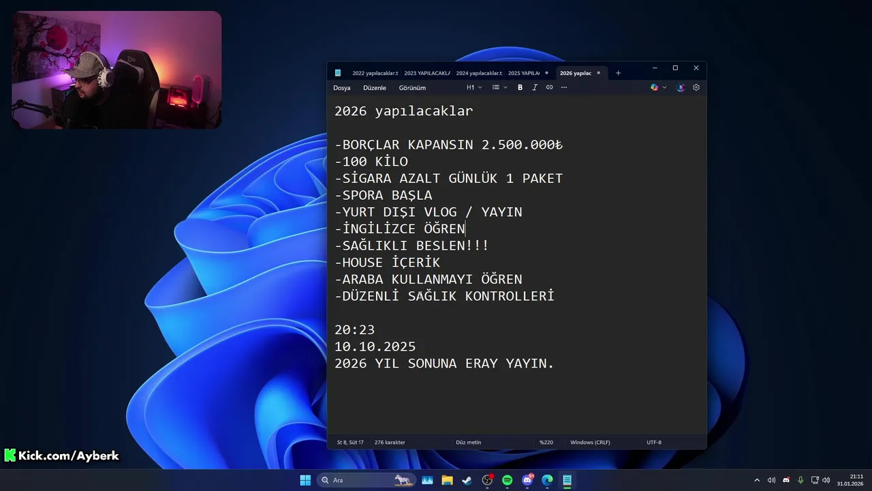Open Discord from the taskbar
This screenshot has width=872, height=491.
click(527, 480)
